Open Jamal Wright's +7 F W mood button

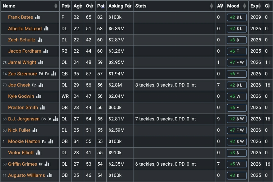237,62
